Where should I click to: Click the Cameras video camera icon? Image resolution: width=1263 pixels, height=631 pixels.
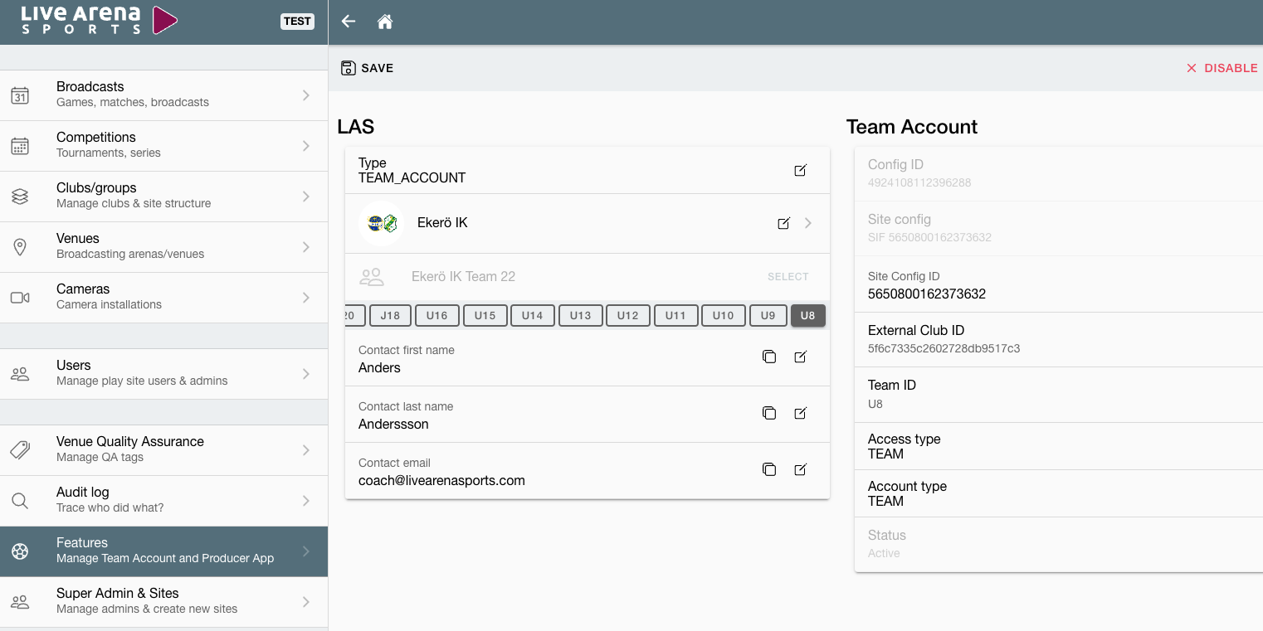tap(20, 298)
